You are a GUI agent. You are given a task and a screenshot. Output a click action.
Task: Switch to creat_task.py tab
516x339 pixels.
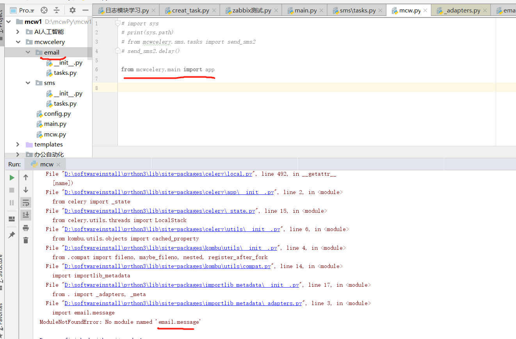191,11
